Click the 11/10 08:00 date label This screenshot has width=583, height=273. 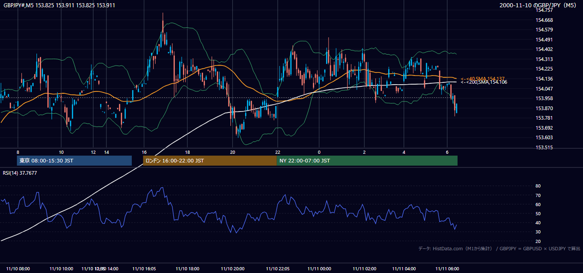click(x=17, y=269)
